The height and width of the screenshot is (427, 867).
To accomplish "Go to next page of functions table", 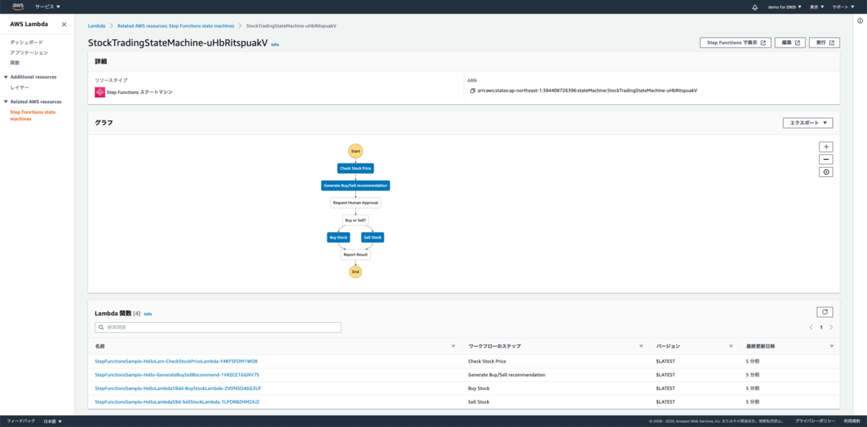I will [x=831, y=327].
